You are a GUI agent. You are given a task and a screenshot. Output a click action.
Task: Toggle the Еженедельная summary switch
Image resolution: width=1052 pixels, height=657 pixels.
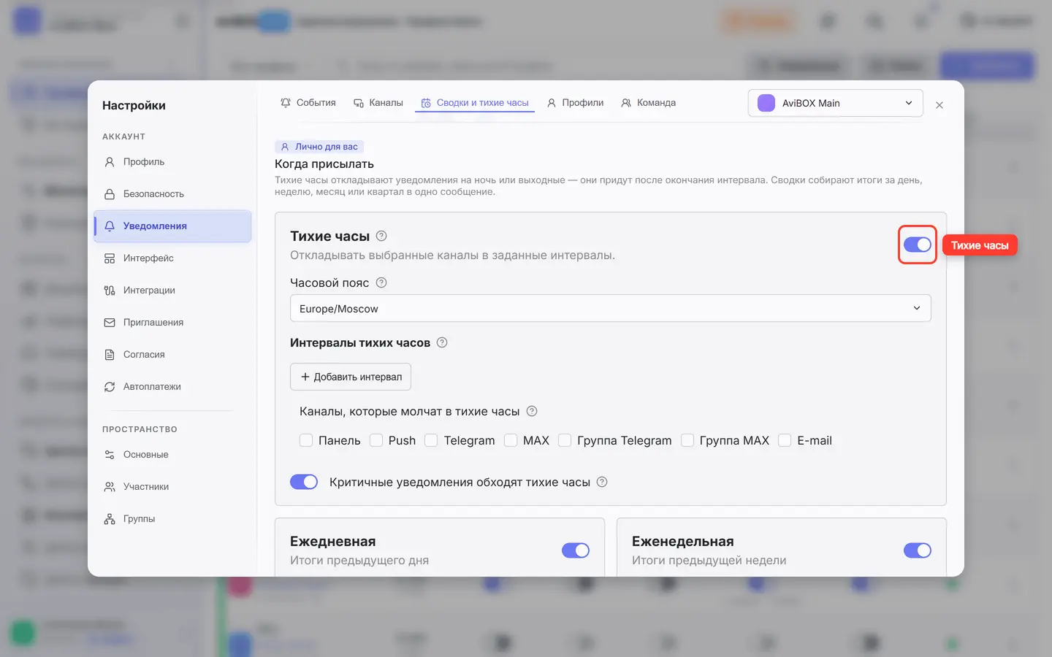pos(918,550)
